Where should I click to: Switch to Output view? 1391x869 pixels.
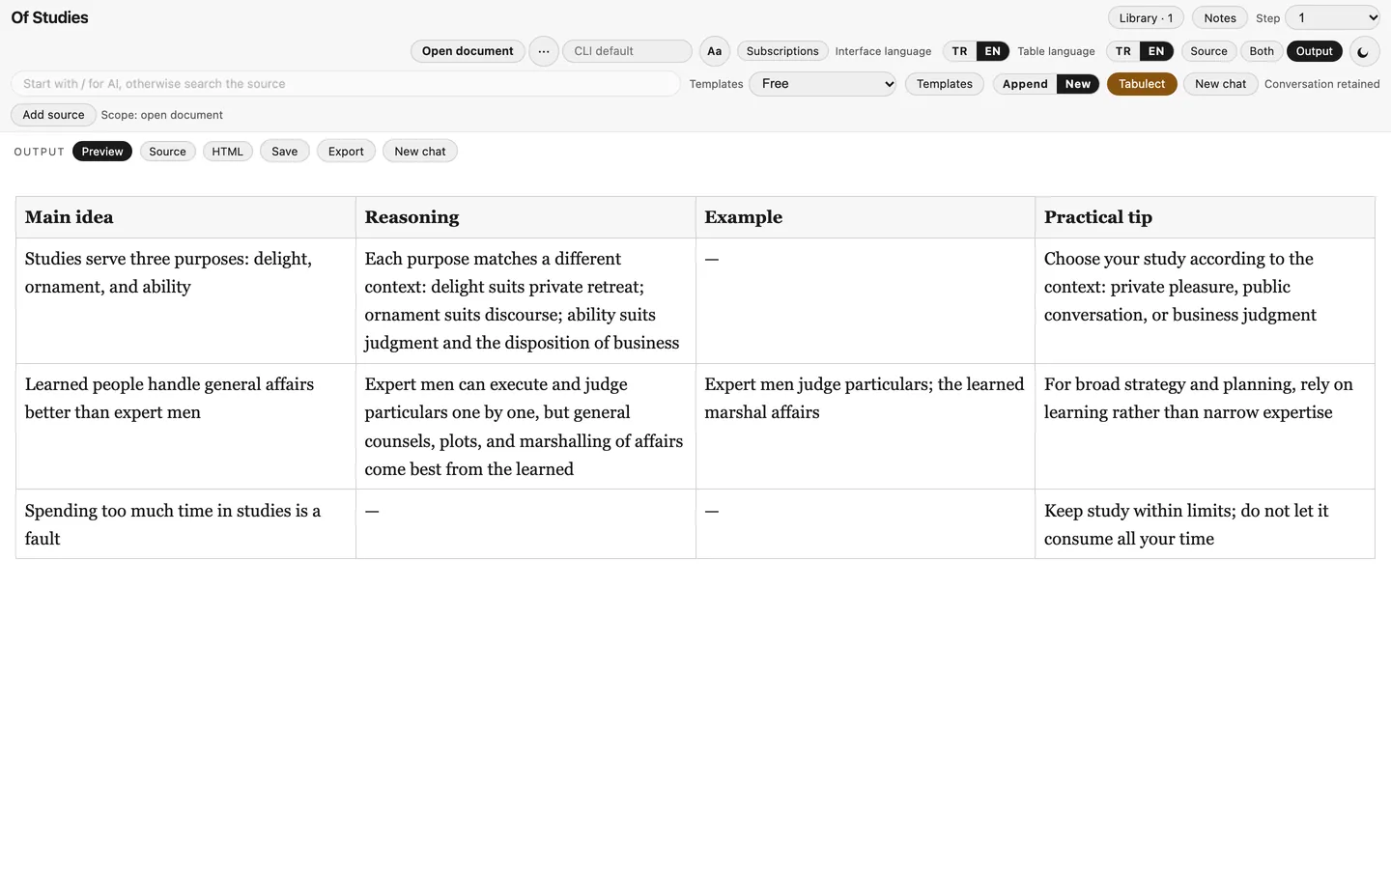pyautogui.click(x=1314, y=51)
